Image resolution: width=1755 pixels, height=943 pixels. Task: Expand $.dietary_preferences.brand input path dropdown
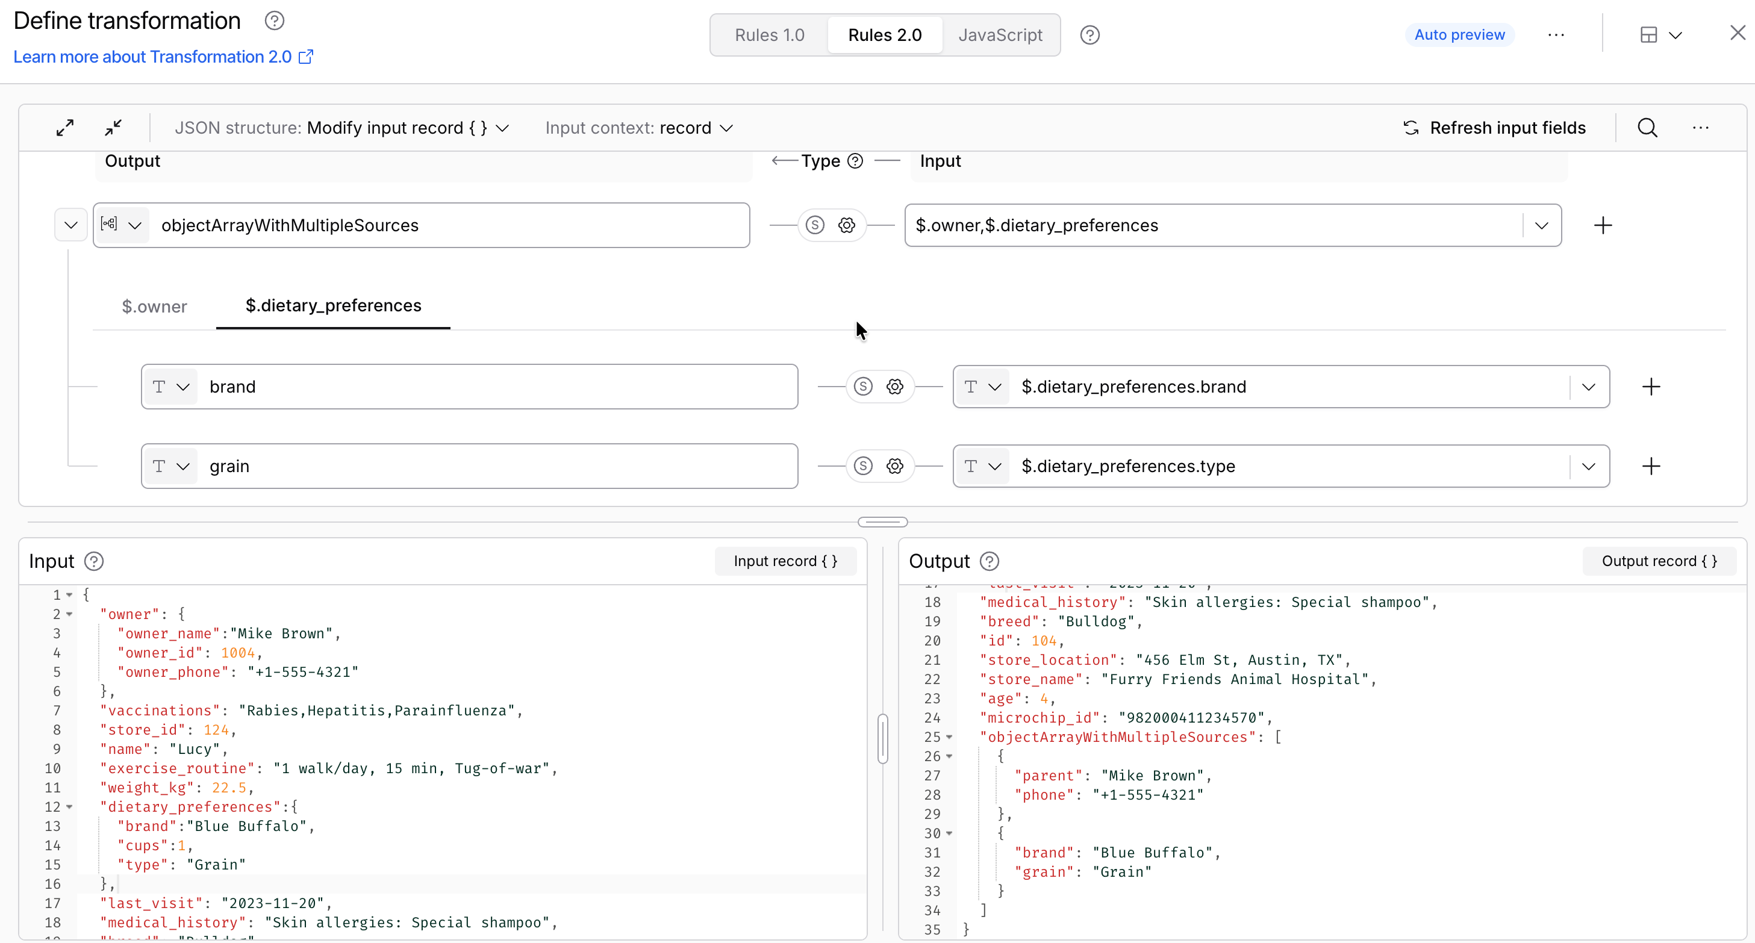click(x=1589, y=387)
